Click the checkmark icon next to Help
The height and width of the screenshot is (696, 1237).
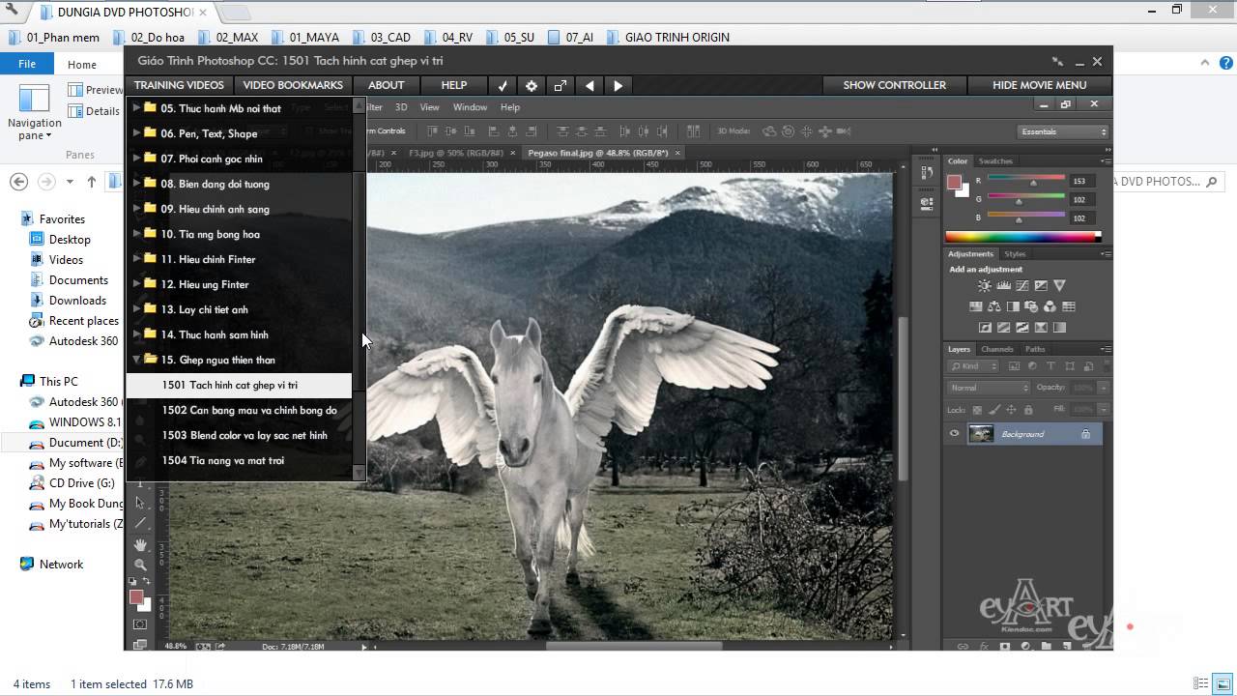pos(503,85)
